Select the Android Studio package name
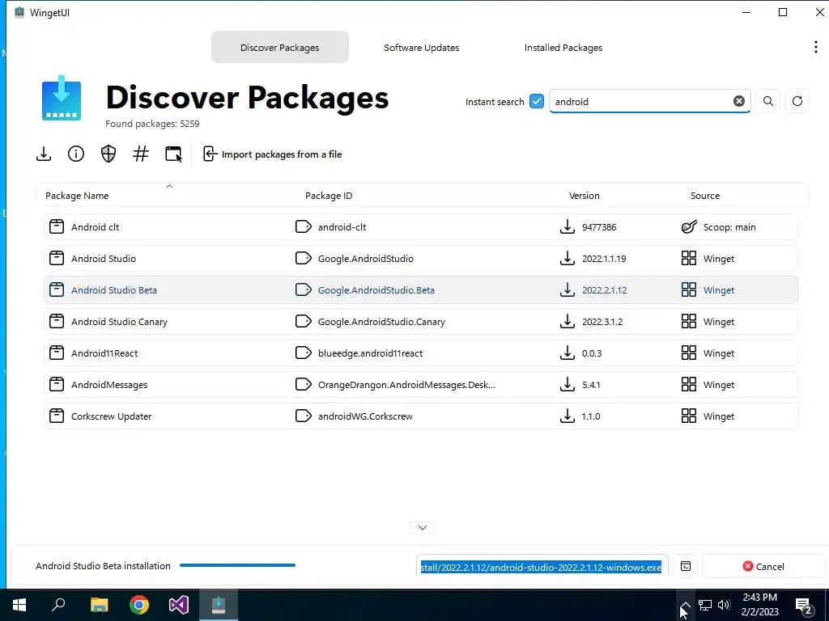 click(x=104, y=259)
